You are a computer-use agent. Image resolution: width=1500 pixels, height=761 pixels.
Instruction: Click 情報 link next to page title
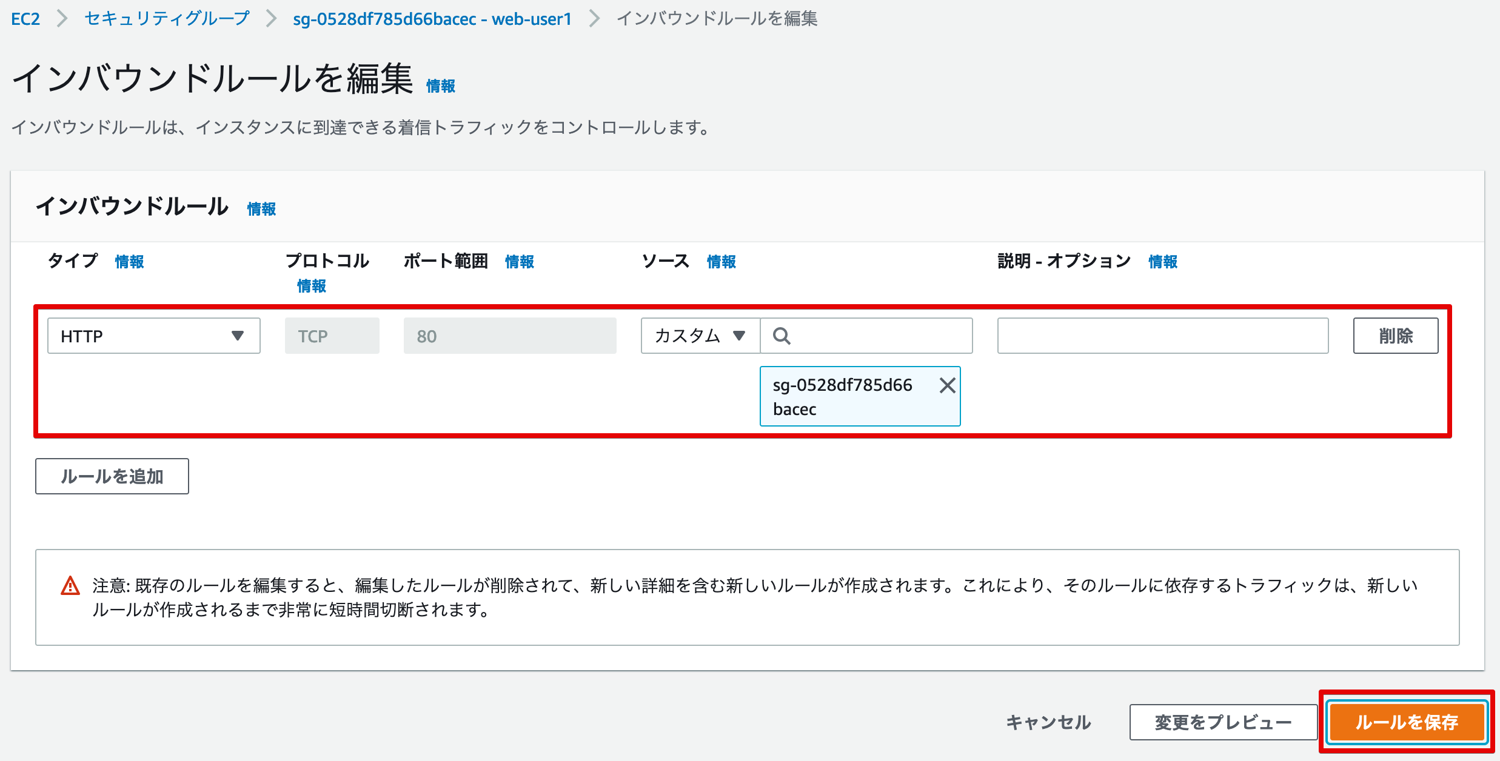pyautogui.click(x=441, y=86)
